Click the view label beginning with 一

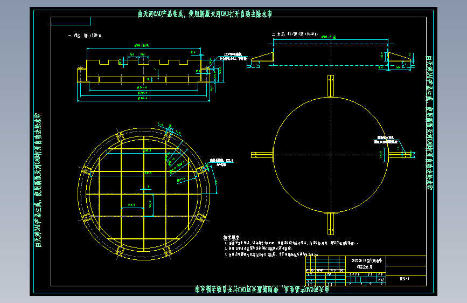click(85, 36)
